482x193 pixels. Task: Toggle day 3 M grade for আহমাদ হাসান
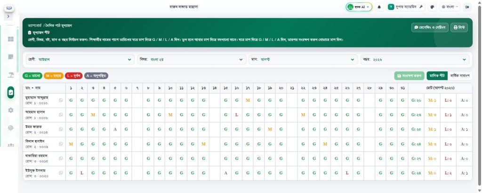[93, 115]
